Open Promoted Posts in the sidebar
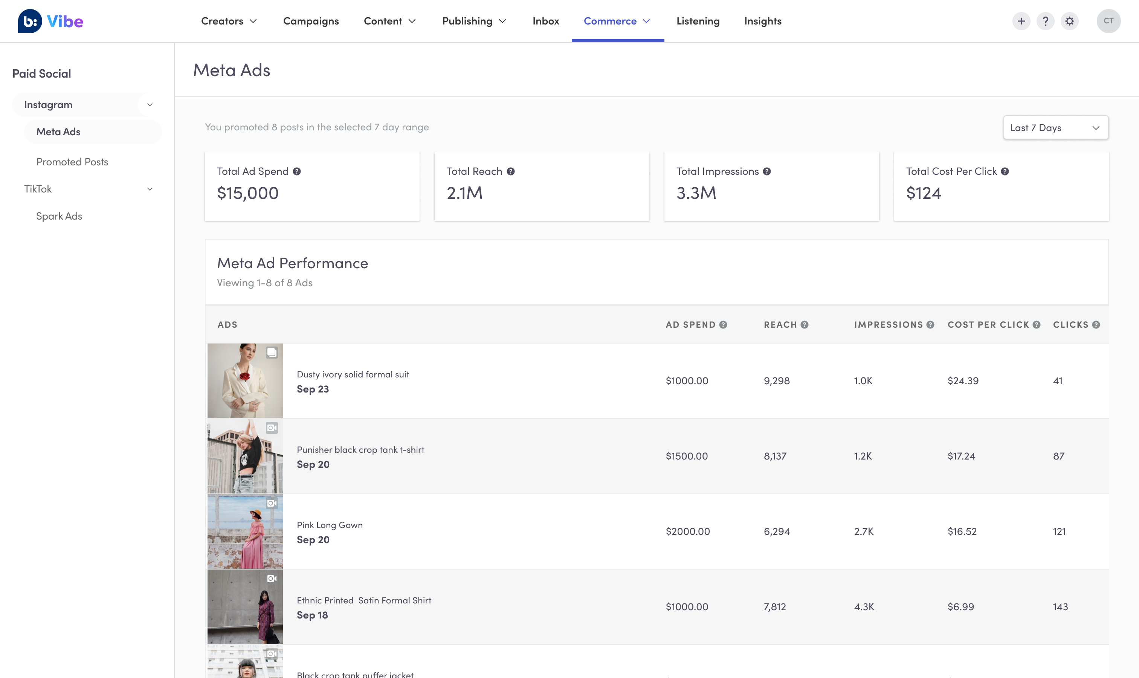 point(72,162)
